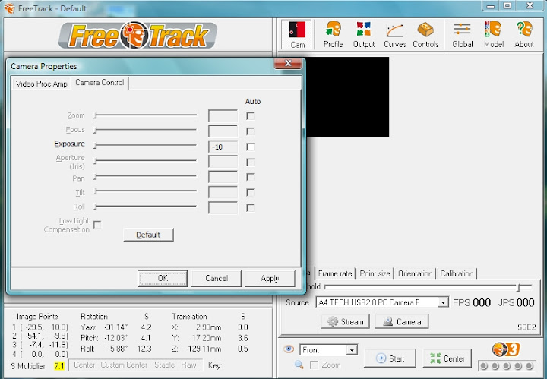547x379 pixels.
Task: Open the Profile toolbar icon
Action: click(334, 34)
